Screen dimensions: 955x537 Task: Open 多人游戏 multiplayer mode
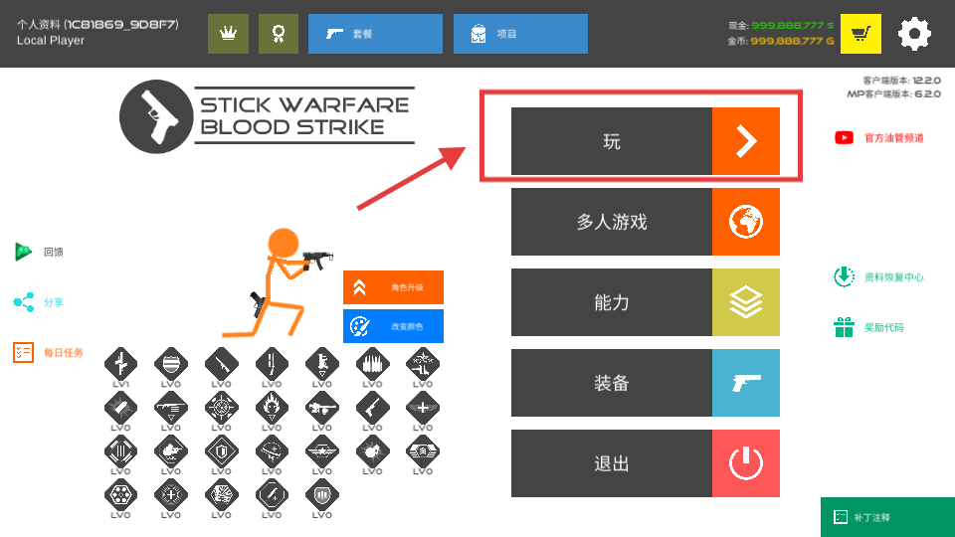tap(645, 222)
